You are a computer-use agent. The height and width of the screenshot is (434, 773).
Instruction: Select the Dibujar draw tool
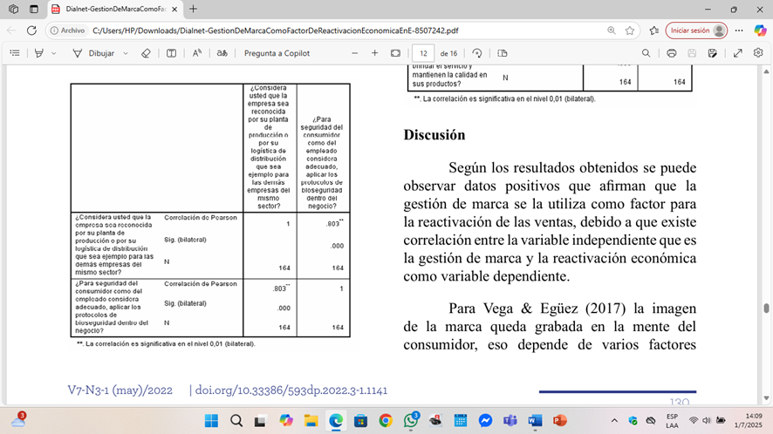pos(93,53)
